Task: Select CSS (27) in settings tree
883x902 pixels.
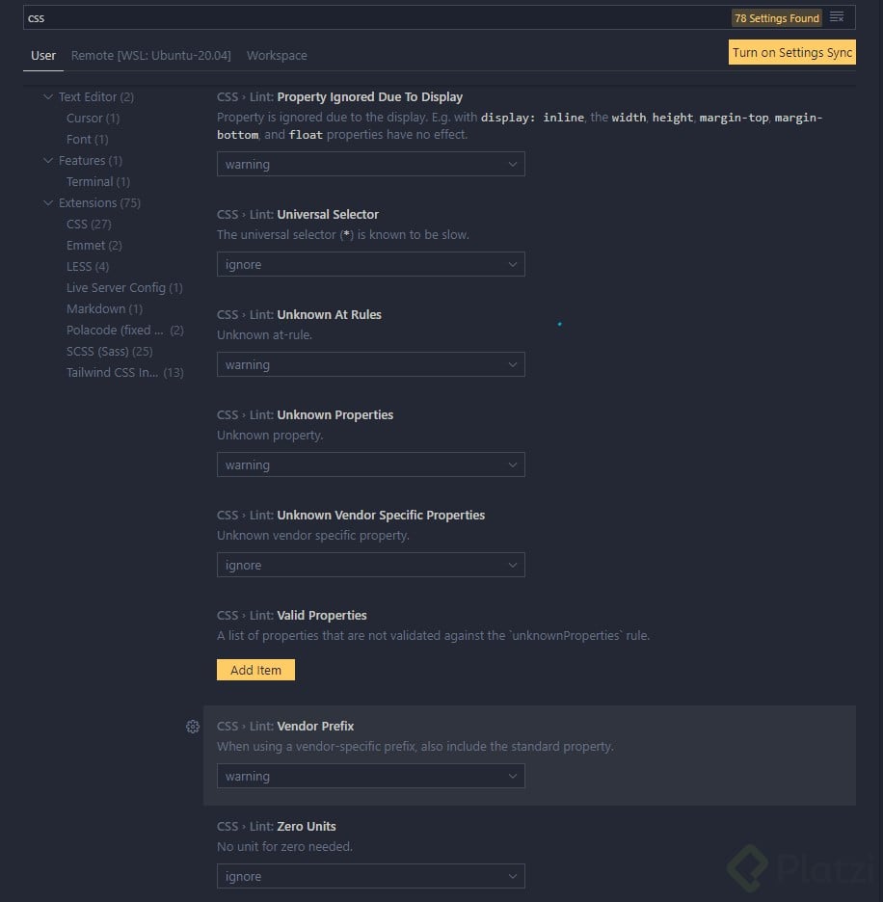Action: [89, 225]
